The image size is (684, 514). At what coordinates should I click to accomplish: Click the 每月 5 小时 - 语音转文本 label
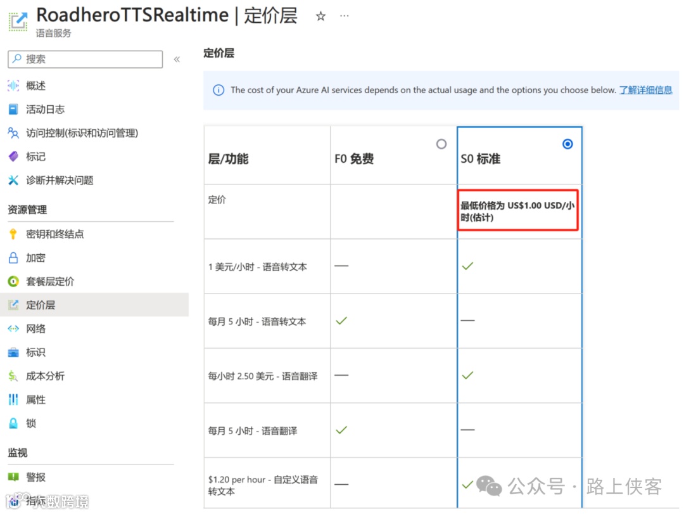tap(257, 321)
